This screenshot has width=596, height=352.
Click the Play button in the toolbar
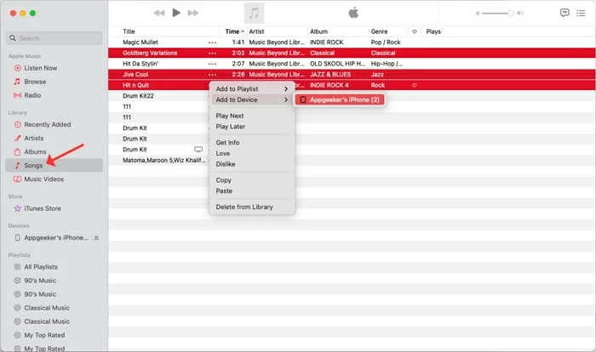[176, 13]
